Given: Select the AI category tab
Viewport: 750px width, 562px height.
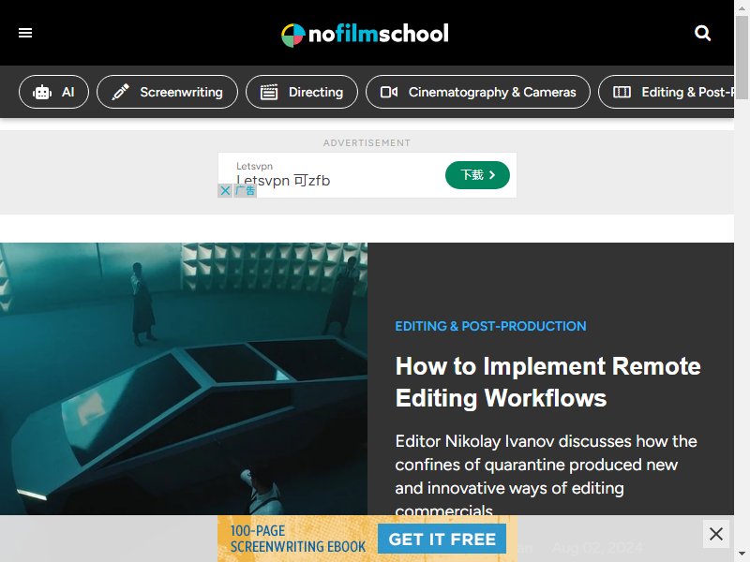Looking at the screenshot, I should pos(53,92).
